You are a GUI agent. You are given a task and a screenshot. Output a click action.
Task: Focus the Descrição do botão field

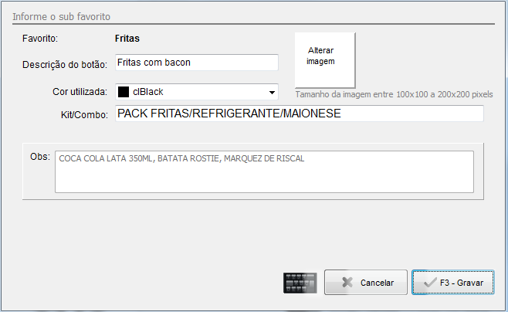pyautogui.click(x=196, y=63)
